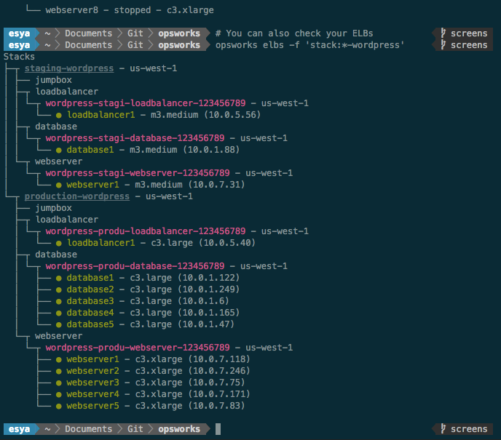Click webserver8 stopped c3.xlarge line

tap(130, 10)
